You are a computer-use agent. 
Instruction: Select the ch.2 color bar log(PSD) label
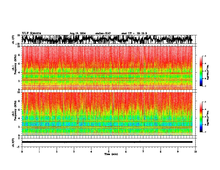click(x=208, y=118)
